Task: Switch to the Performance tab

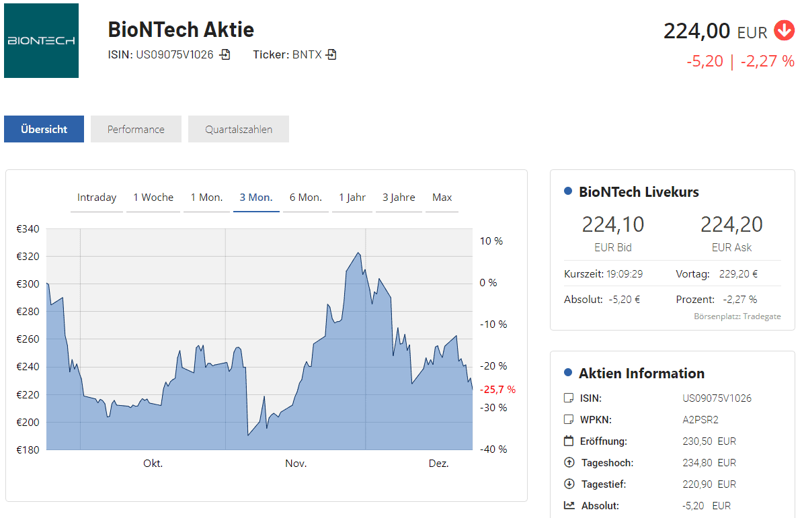Action: 136,130
